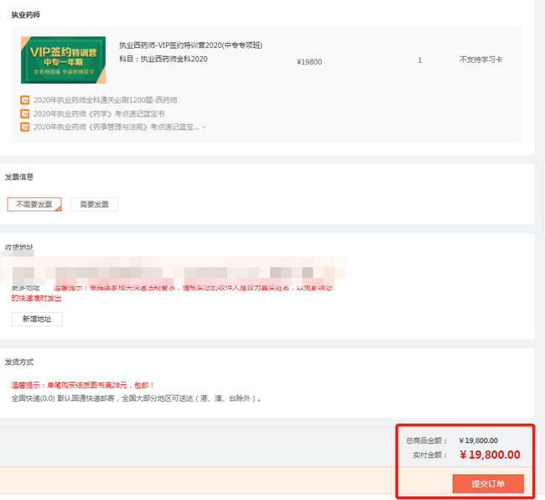Select the 全国快递 delivery method line
Image resolution: width=545 pixels, height=500 pixels.
point(136,398)
